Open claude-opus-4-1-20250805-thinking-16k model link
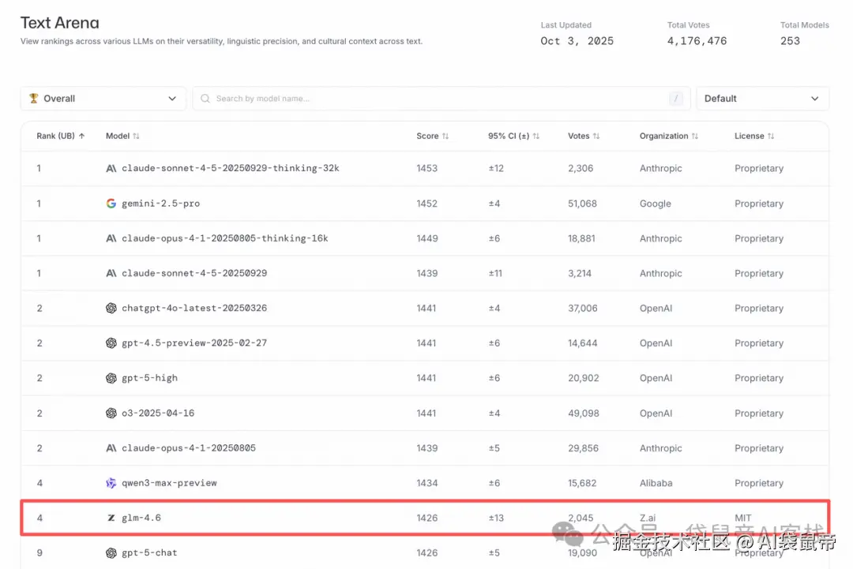Image resolution: width=853 pixels, height=569 pixels. [224, 238]
